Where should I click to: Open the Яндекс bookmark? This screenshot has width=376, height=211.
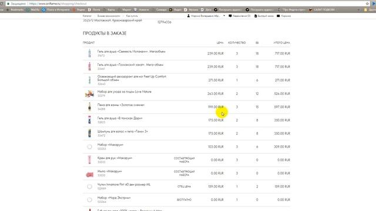click(x=79, y=10)
